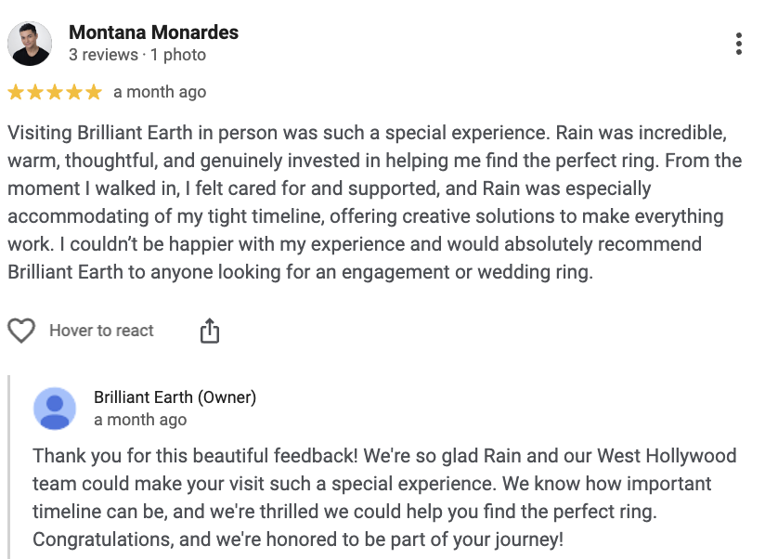This screenshot has height=559, width=765.
Task: Click the Montana Monardes name link
Action: [x=154, y=32]
